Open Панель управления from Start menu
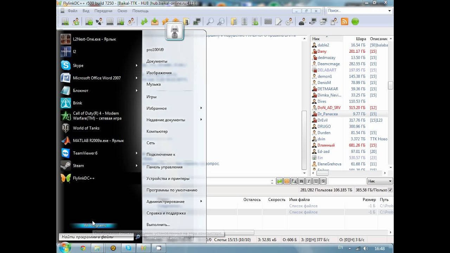 click(x=164, y=167)
